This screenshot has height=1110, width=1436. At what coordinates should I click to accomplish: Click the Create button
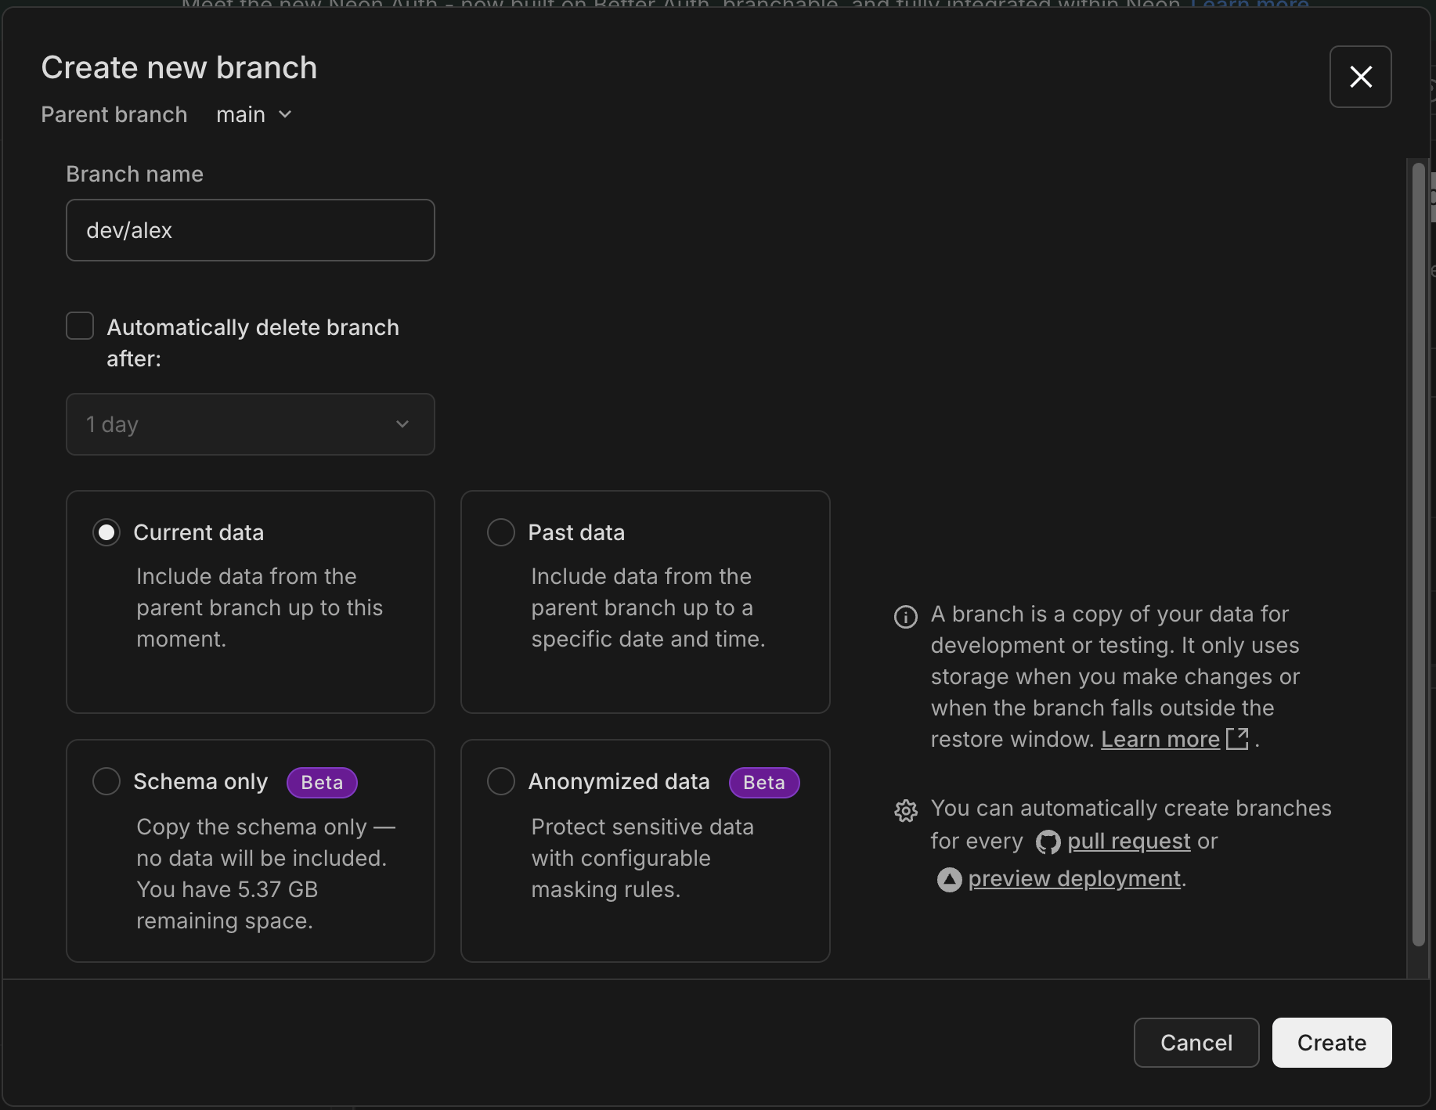(1331, 1042)
